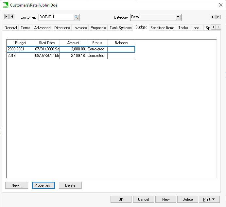Click the Customer ID input field
Screen dimensions: 226x207
(56, 17)
